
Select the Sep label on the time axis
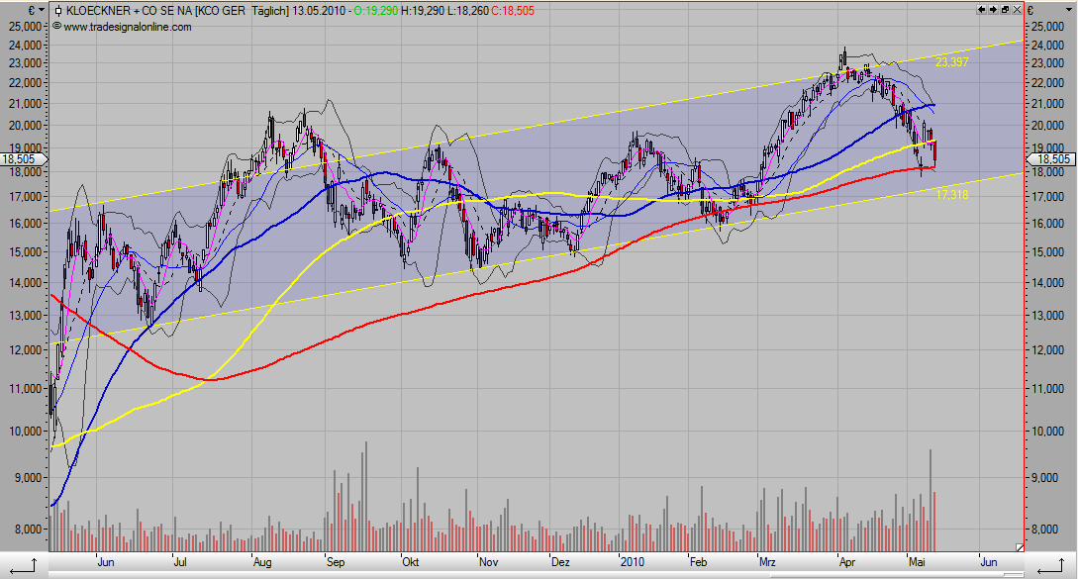coord(335,559)
